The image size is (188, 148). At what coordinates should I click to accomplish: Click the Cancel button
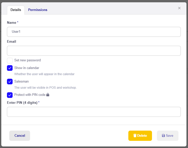20,136
